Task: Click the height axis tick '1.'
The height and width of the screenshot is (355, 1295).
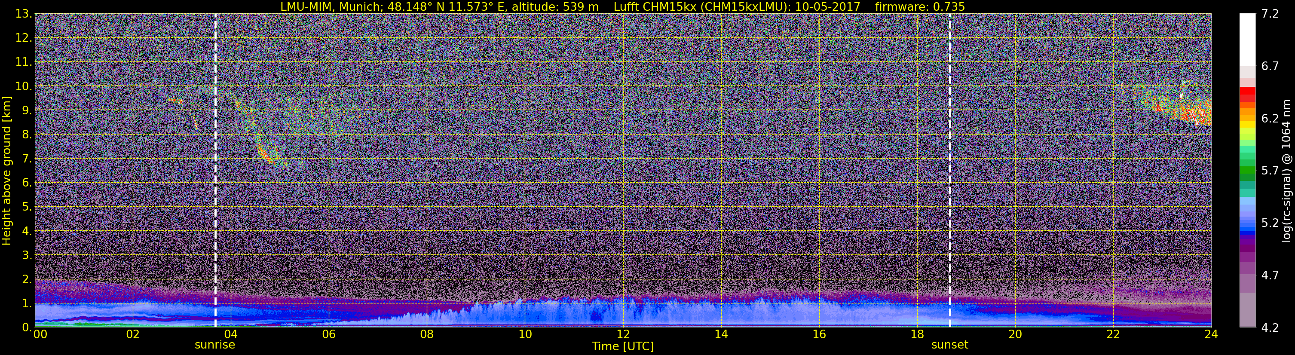Action: point(27,304)
